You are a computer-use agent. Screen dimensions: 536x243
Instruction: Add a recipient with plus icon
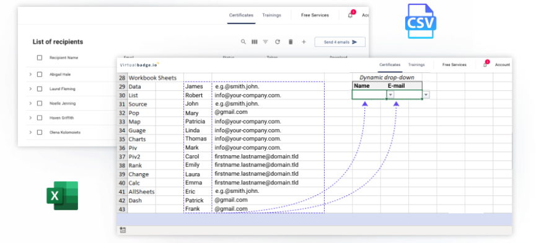304,42
